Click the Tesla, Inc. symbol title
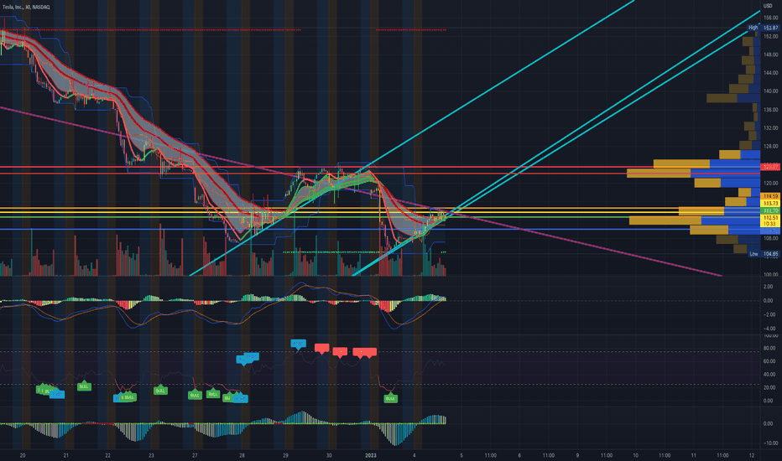 click(x=26, y=7)
